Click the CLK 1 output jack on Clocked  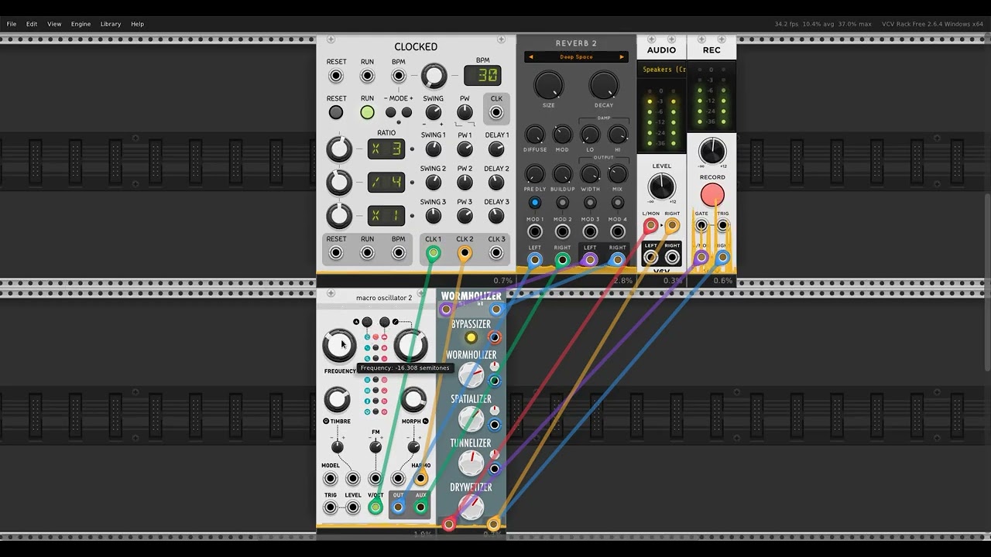(x=433, y=253)
